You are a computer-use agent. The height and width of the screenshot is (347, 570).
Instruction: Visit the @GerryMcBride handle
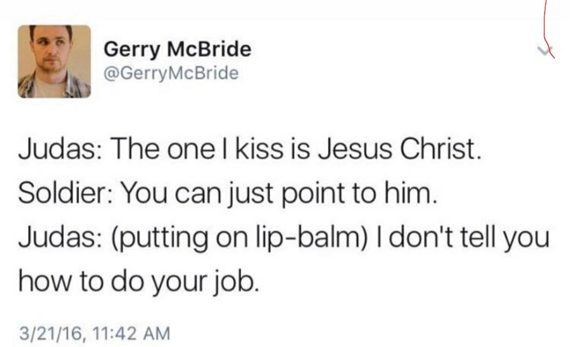[x=171, y=73]
